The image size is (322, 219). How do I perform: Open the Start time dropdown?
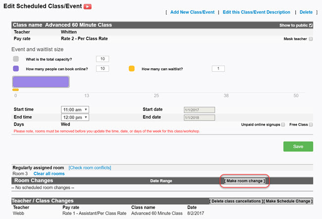point(75,110)
